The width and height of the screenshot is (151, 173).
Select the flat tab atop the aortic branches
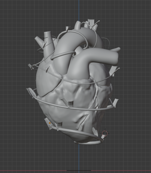(91, 22)
